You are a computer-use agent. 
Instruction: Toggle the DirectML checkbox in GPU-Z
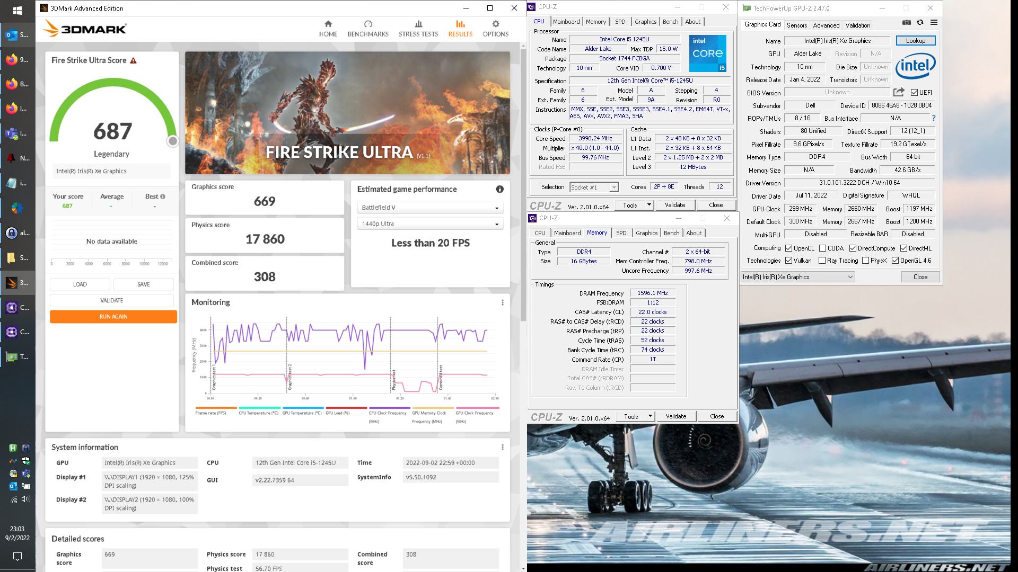[x=903, y=248]
